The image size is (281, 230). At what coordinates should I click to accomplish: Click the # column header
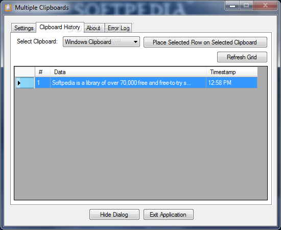pos(42,72)
